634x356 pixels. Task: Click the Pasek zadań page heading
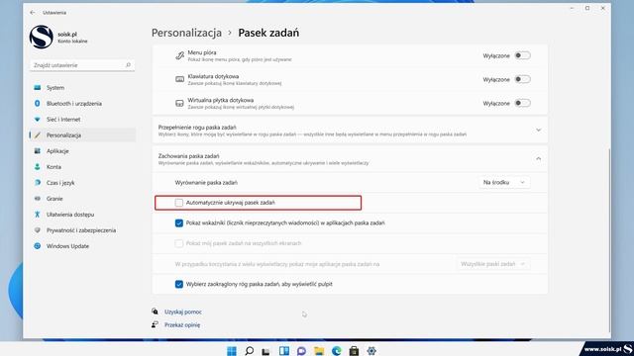[x=268, y=33]
